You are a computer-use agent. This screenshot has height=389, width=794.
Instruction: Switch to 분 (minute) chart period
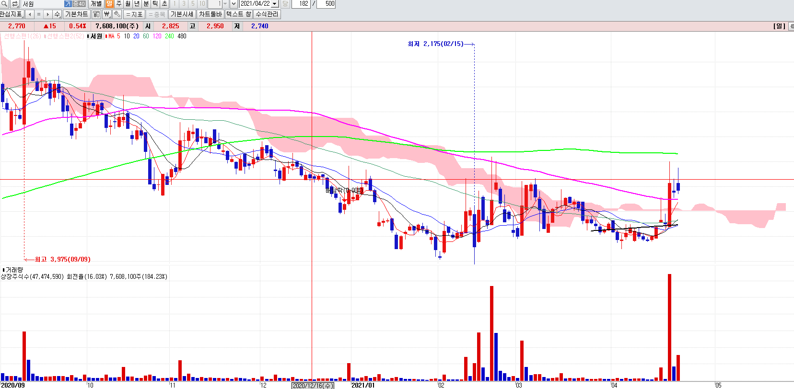[146, 4]
